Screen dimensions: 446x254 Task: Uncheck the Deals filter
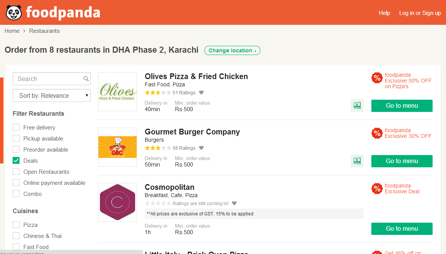point(16,160)
